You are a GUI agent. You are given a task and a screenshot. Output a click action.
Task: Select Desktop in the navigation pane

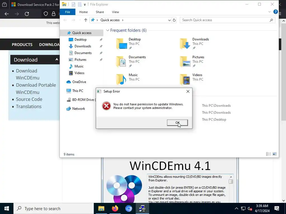[80, 40]
